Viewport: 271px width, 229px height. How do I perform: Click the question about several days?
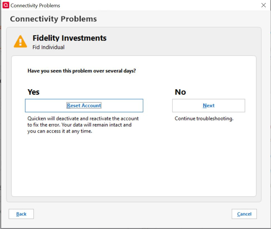(x=82, y=71)
